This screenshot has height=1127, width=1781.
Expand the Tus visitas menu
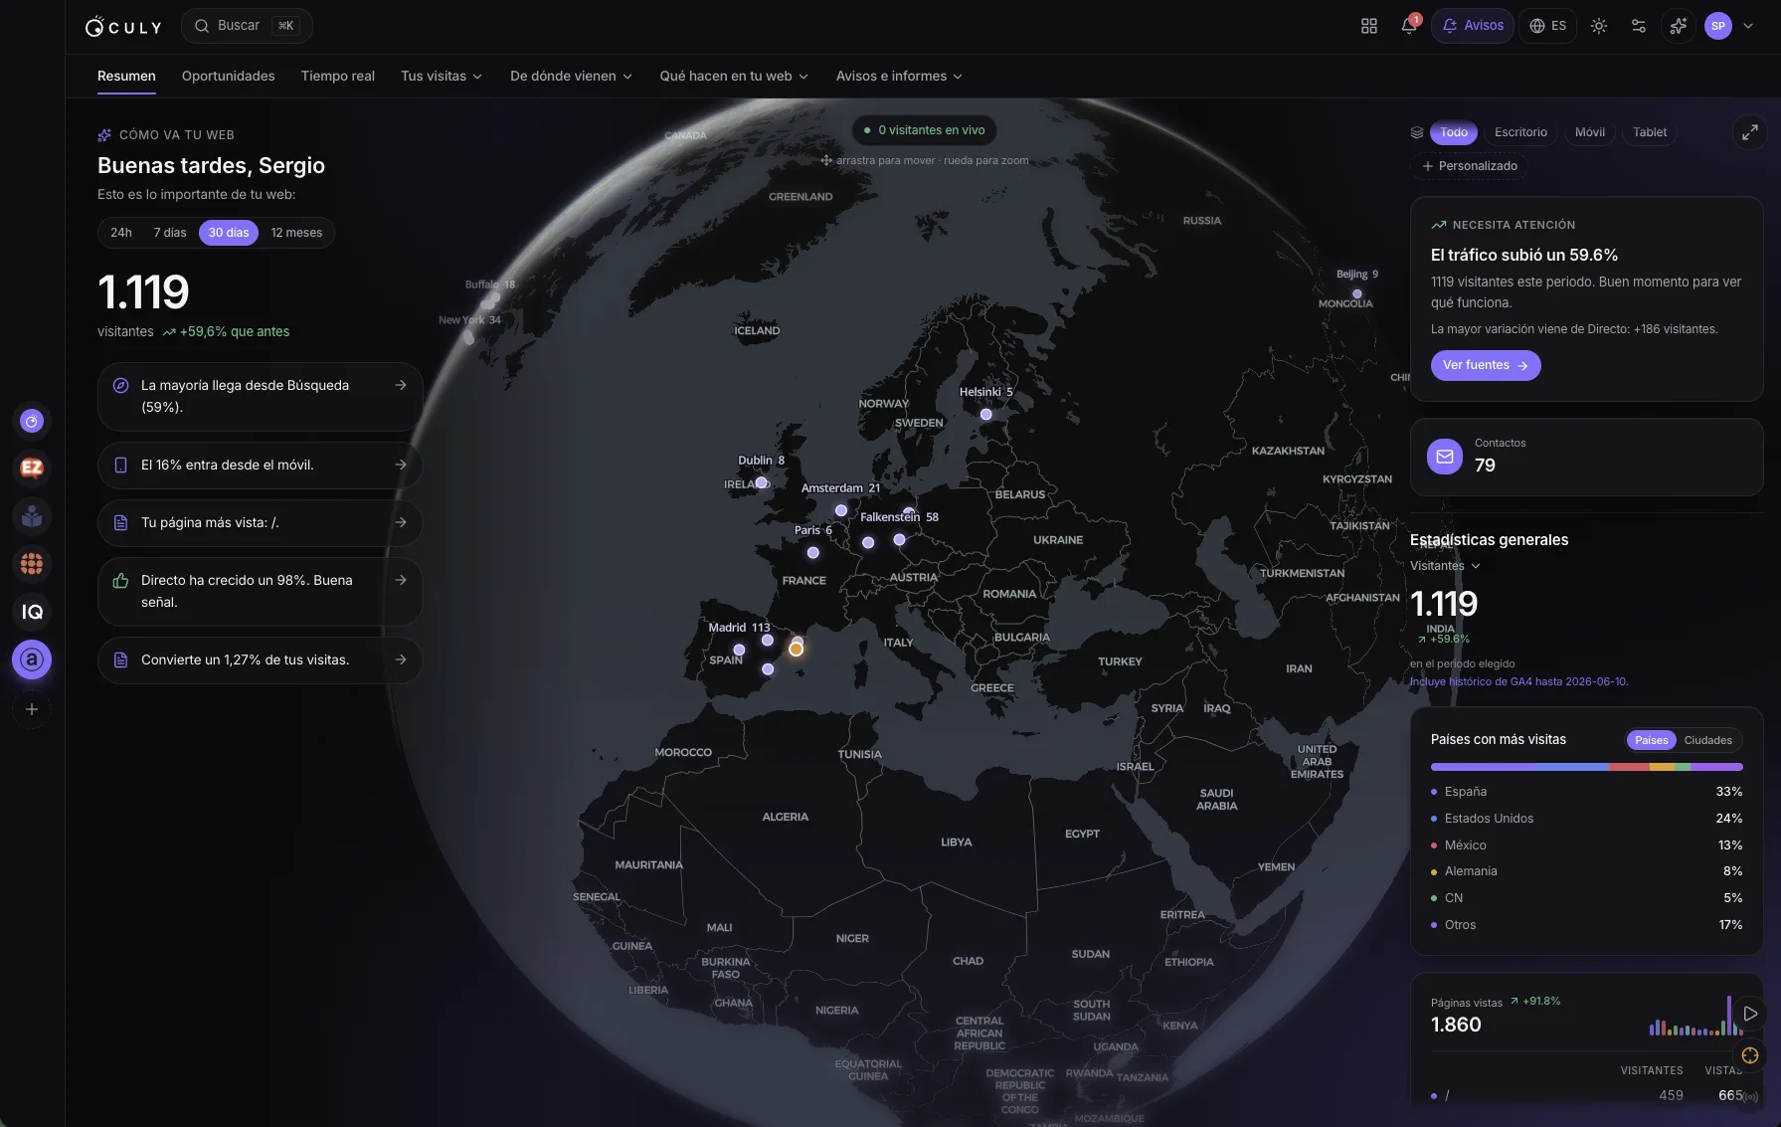(x=442, y=77)
